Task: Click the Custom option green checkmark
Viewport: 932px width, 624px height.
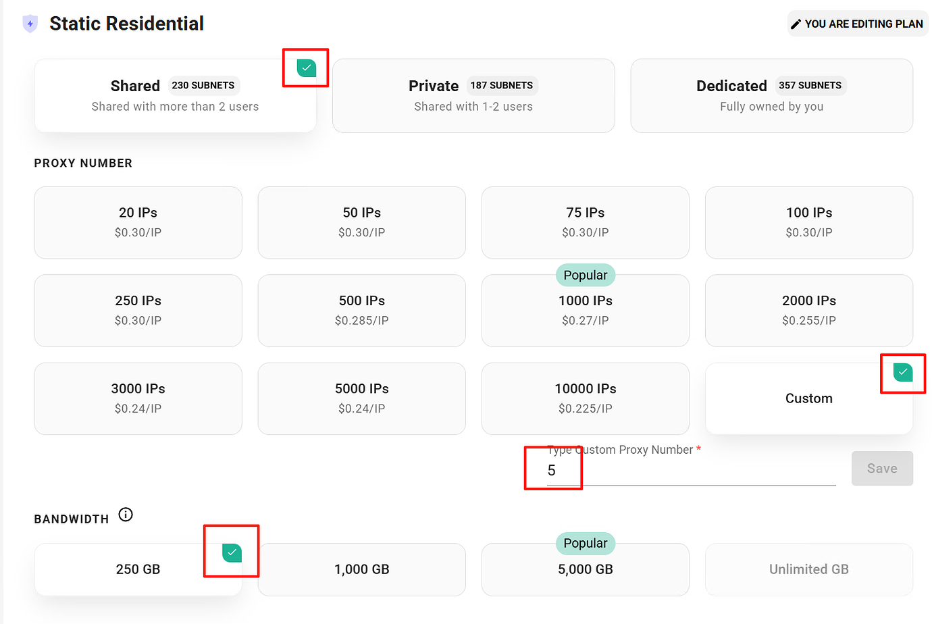Action: point(902,372)
